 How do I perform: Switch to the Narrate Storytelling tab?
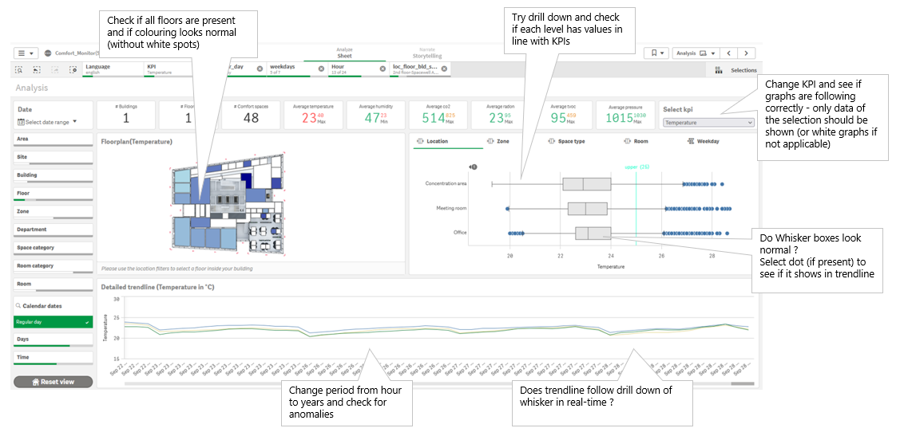(x=426, y=53)
